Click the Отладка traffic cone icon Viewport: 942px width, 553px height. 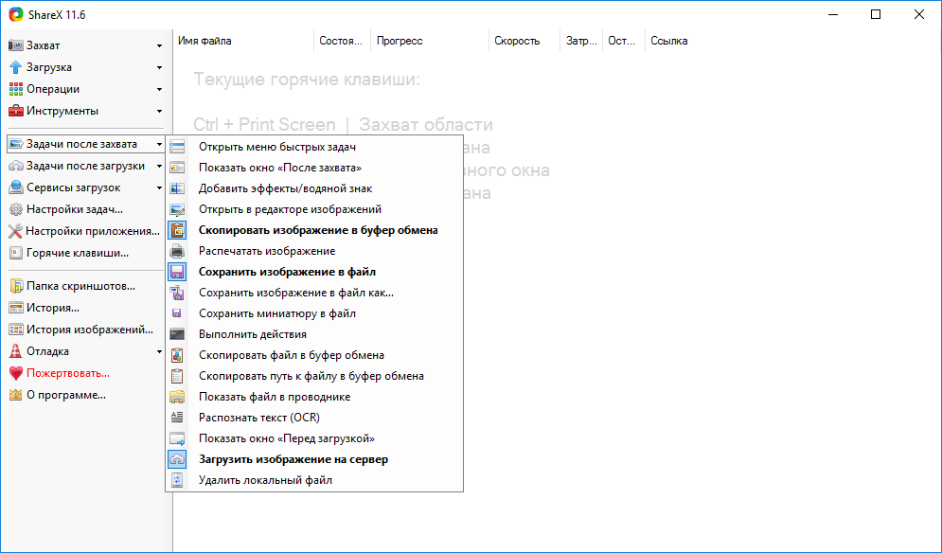(x=15, y=351)
